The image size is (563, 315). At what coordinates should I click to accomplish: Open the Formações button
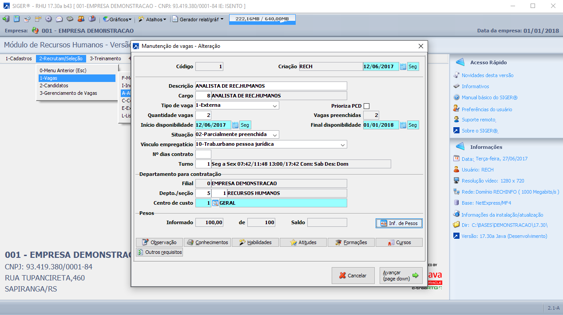(351, 242)
